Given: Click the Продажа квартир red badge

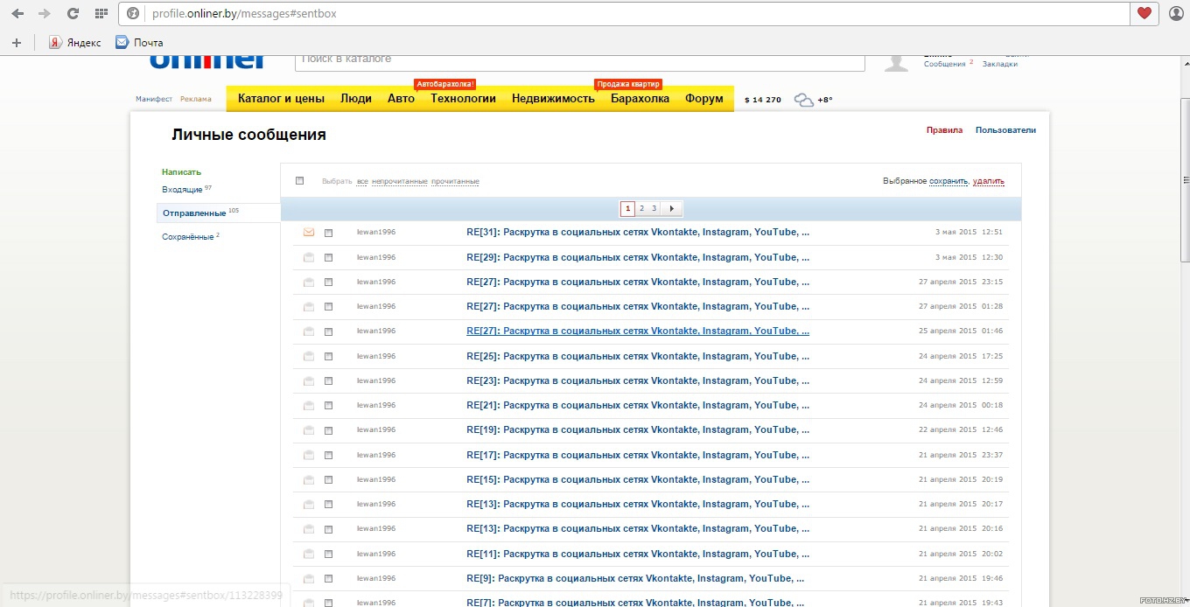Looking at the screenshot, I should pos(628,84).
